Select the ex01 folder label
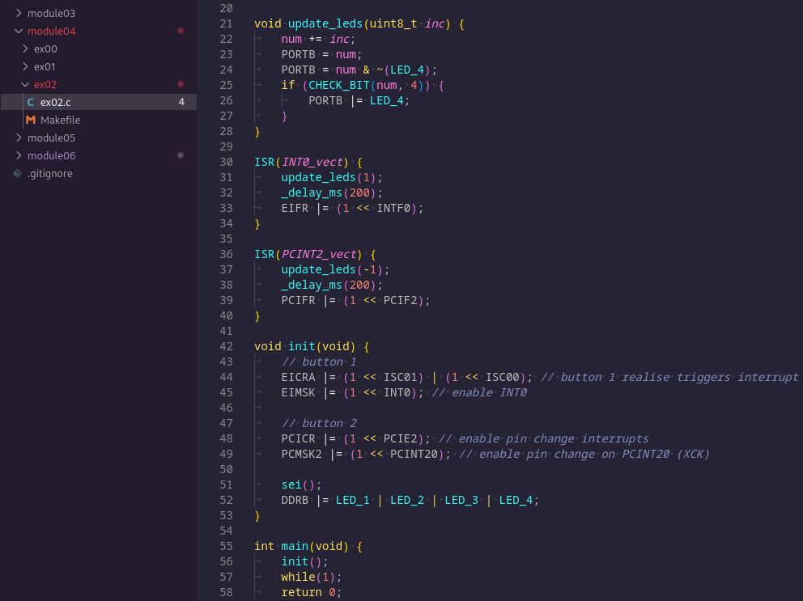This screenshot has width=803, height=601. click(45, 66)
